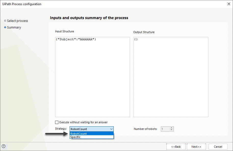Image resolution: width=233 pixels, height=151 pixels.
Task: Choose RobotCount from the Strategy list
Action: coord(92,133)
